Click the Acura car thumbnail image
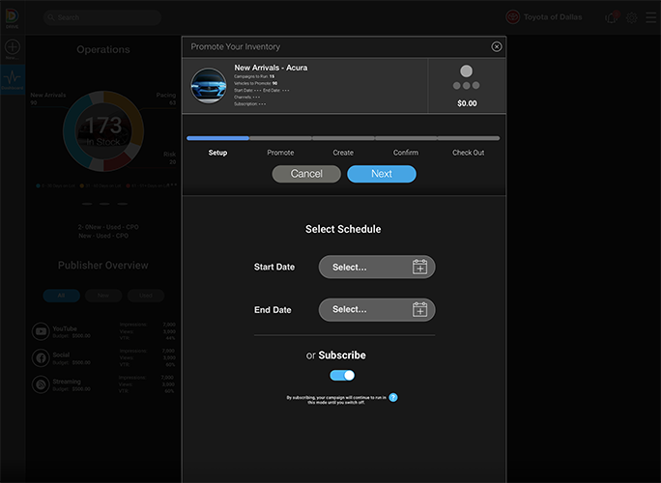The height and width of the screenshot is (483, 661). coord(209,86)
